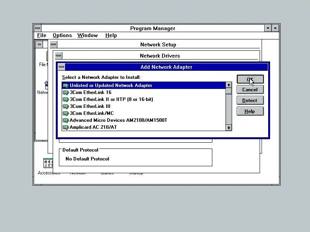Click the adapter list scrollbar thumb
Screen dimensions: 310x232
coord(229,91)
